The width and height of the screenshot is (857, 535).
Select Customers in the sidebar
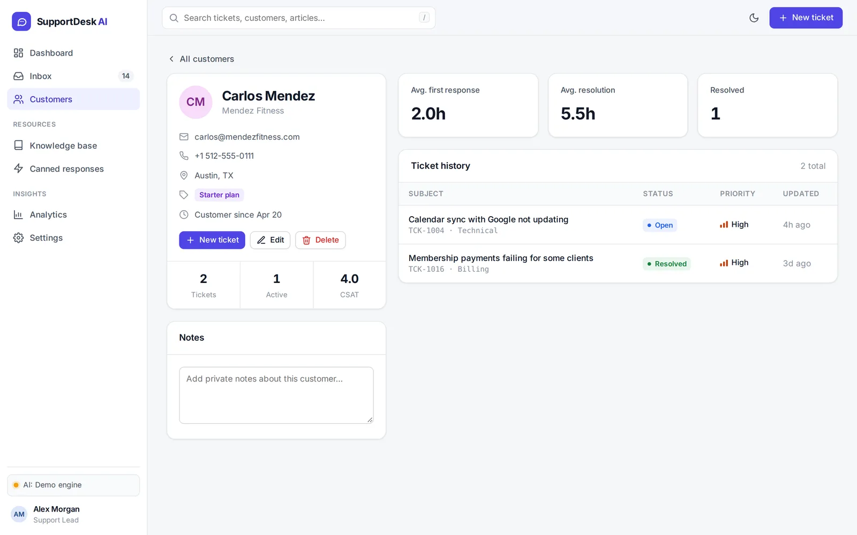tap(73, 99)
